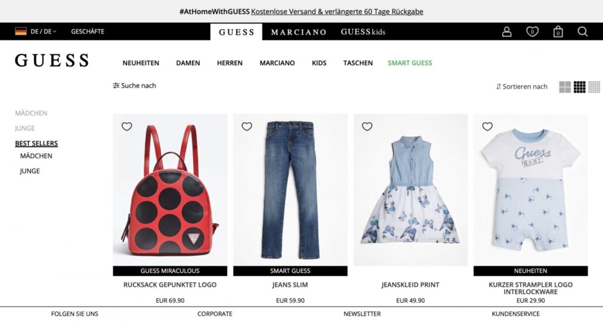This screenshot has height=321, width=603.
Task: Expand the Suche nach filter
Action: click(x=135, y=86)
